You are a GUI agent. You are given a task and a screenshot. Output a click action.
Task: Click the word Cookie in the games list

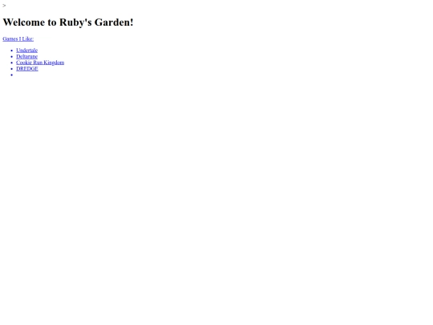[x=24, y=63]
